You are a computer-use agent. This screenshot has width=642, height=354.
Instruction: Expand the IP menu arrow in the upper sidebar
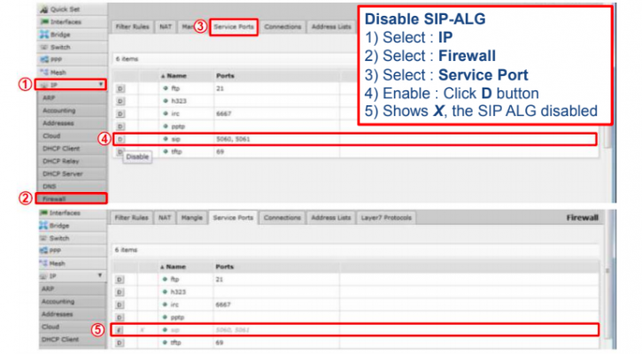[102, 85]
